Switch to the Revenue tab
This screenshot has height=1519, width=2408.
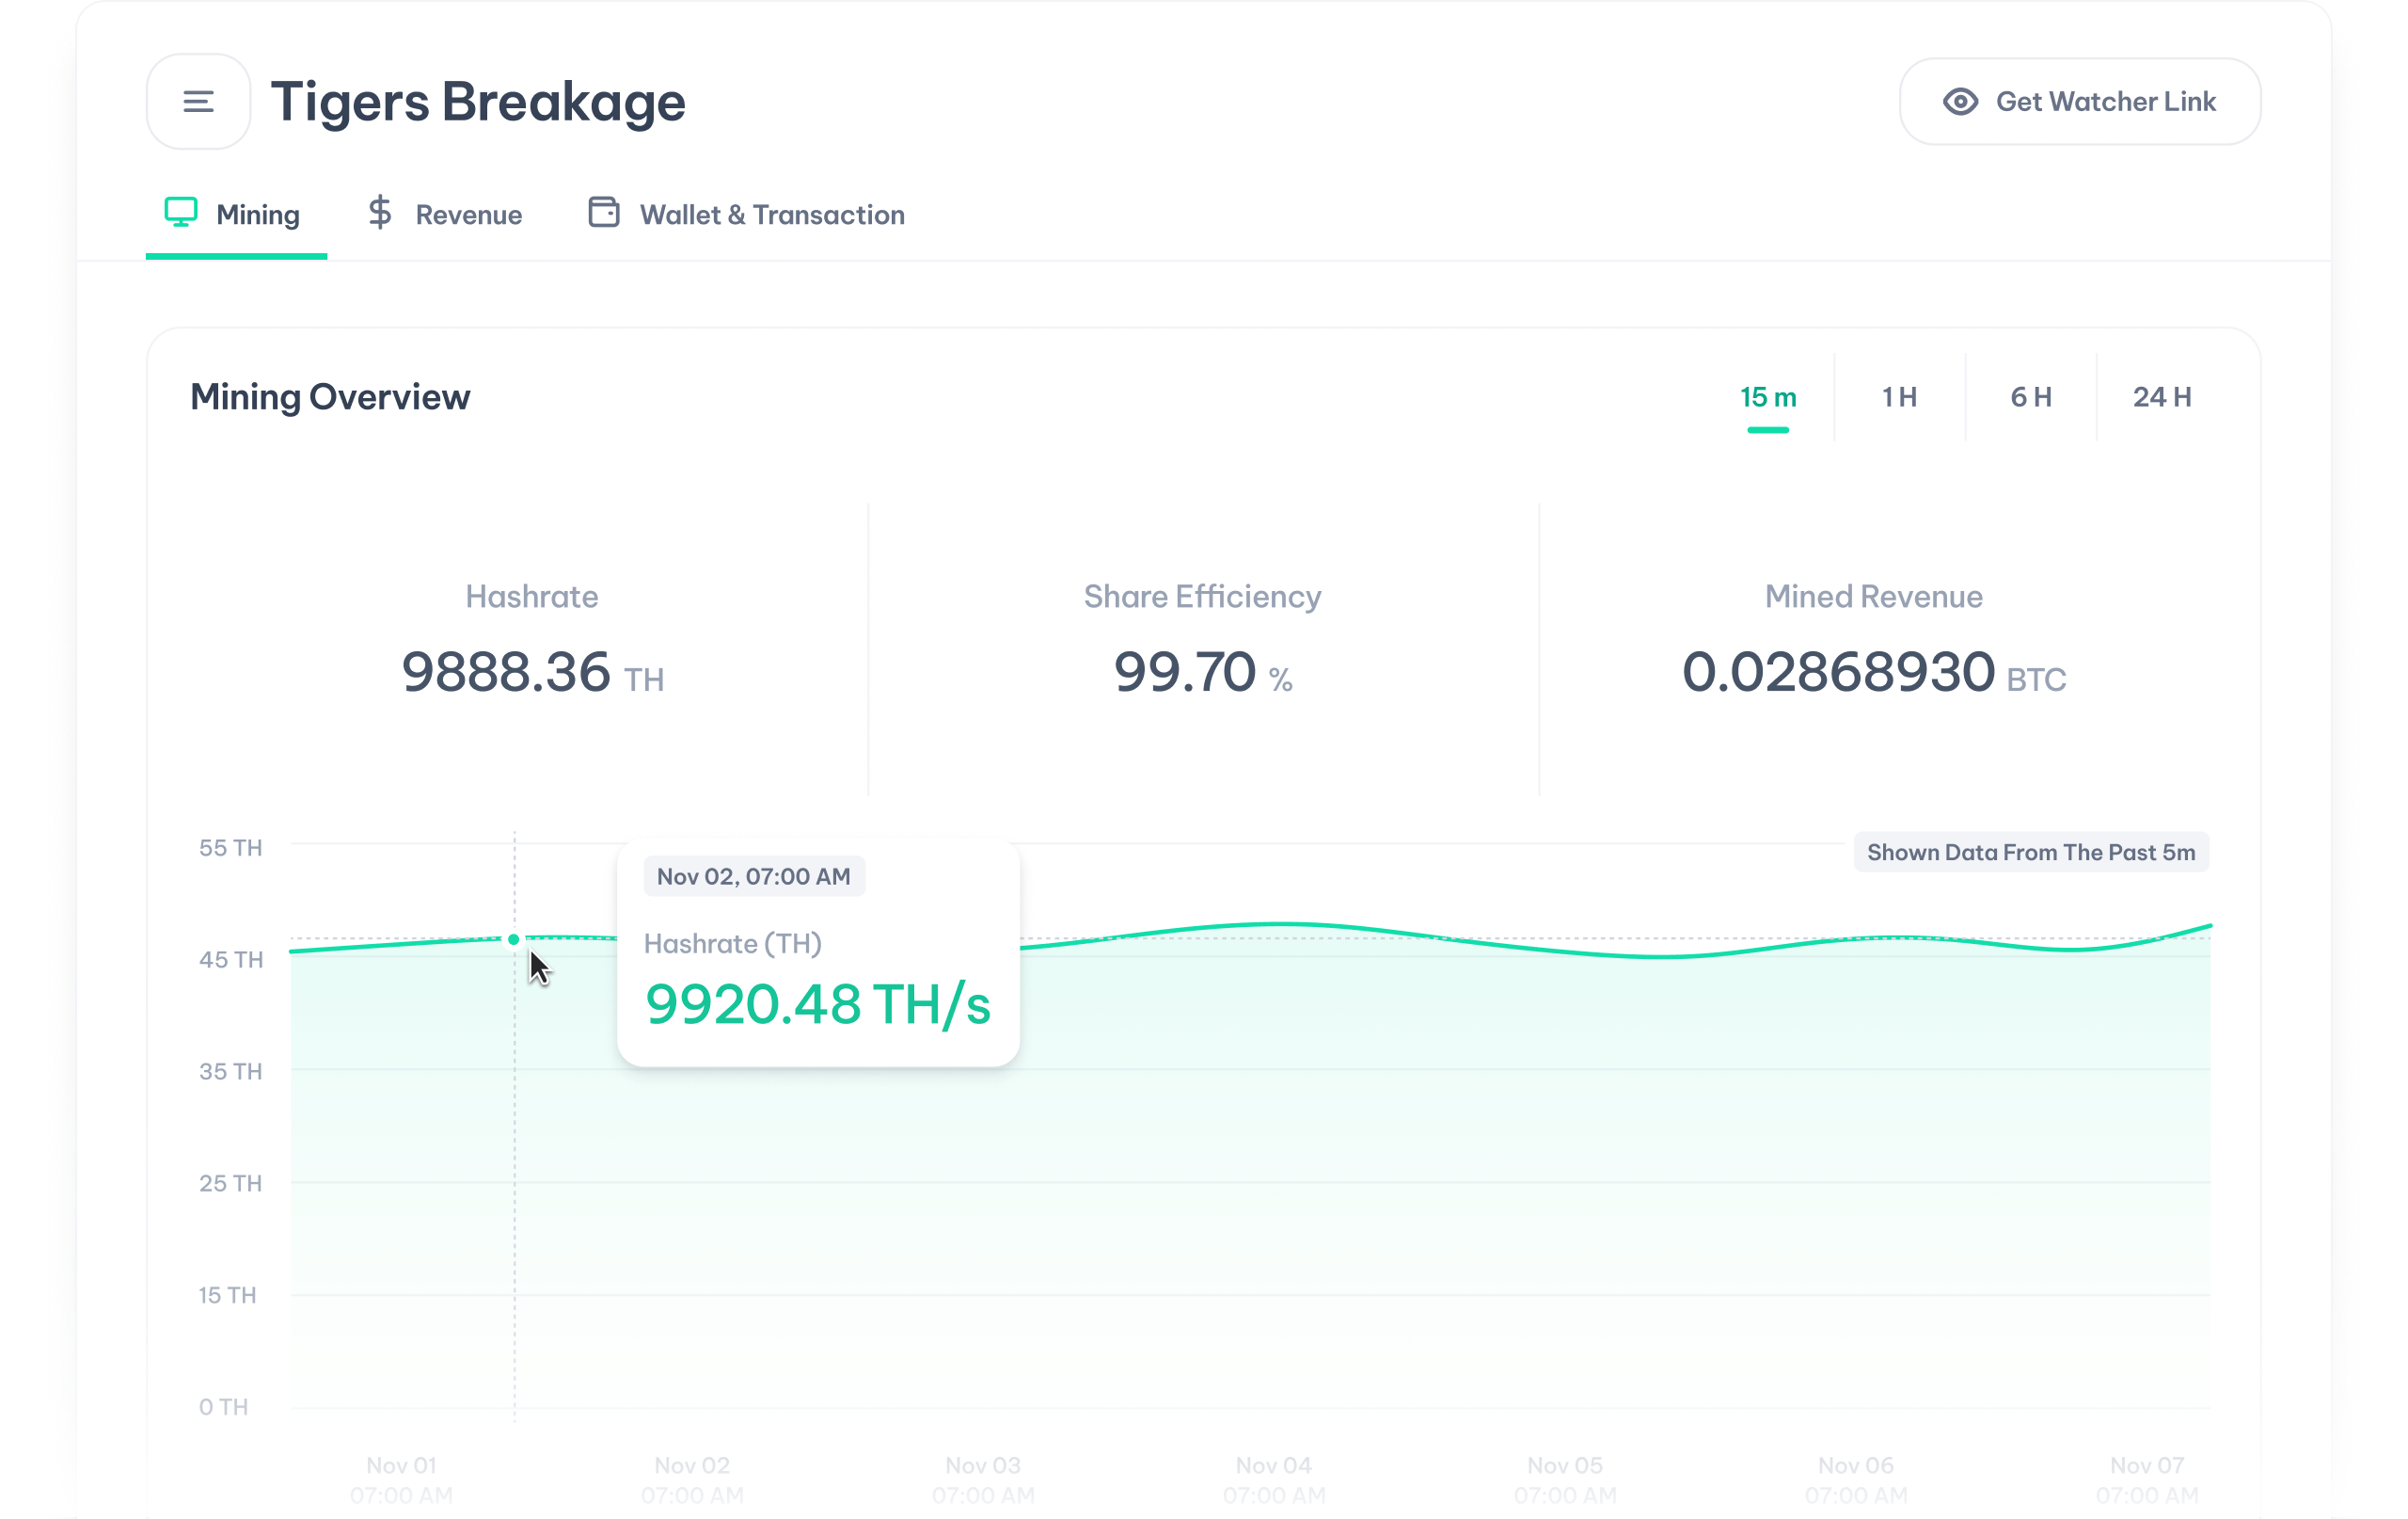(x=445, y=215)
